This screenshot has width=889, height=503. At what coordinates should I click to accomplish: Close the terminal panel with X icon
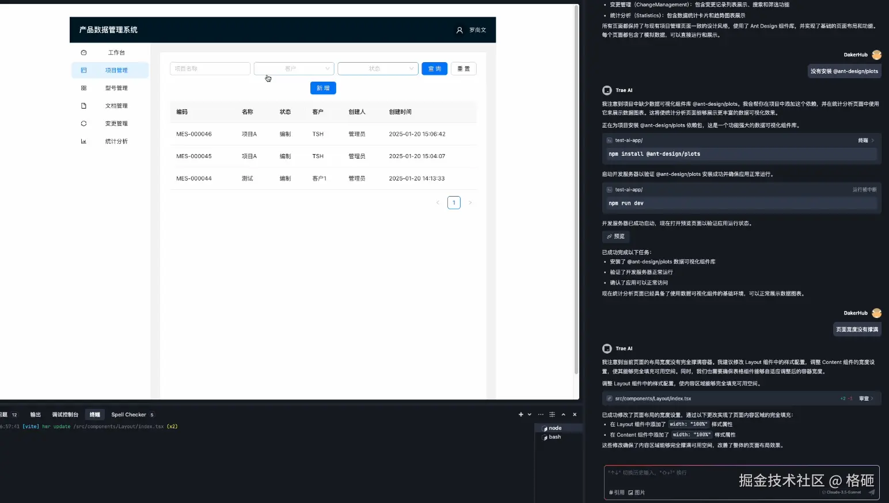tap(575, 414)
